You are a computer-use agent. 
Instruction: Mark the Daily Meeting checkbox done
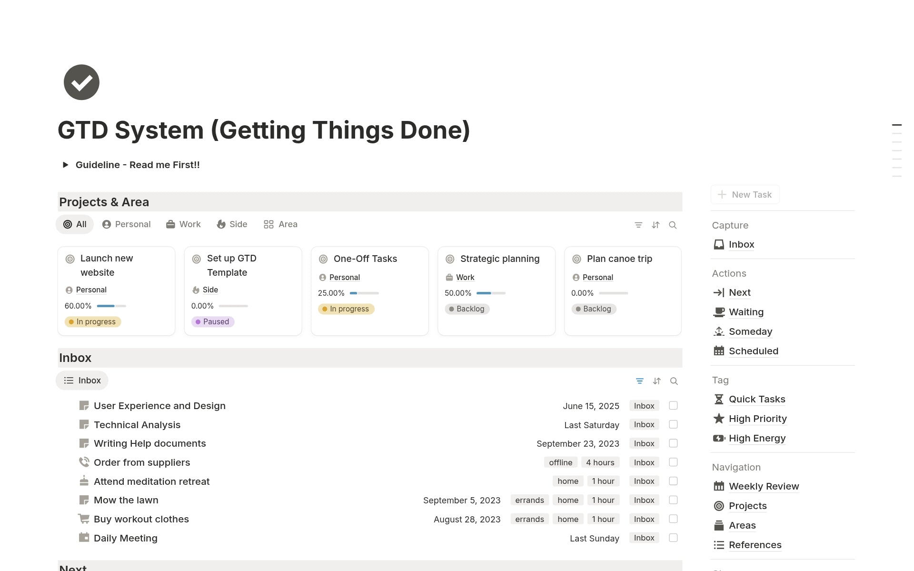click(x=673, y=538)
